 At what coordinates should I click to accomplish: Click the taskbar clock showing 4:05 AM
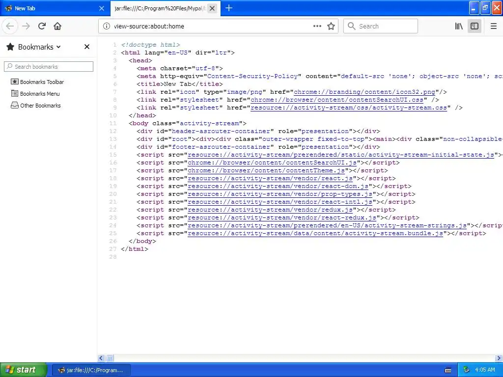tap(485, 370)
